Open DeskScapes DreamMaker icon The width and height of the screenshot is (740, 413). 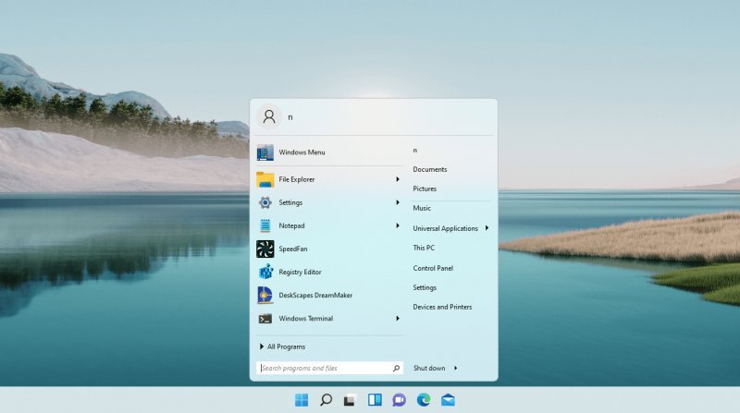tap(265, 295)
